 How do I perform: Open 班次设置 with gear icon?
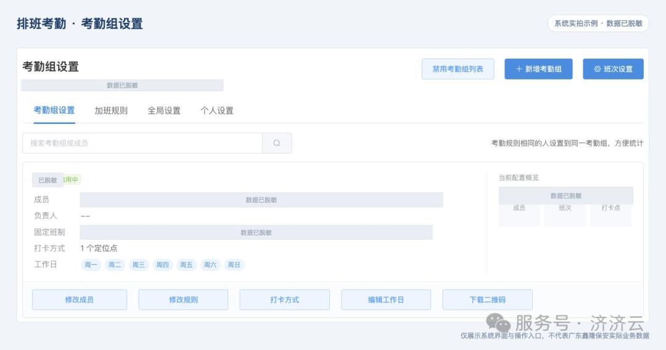[613, 69]
